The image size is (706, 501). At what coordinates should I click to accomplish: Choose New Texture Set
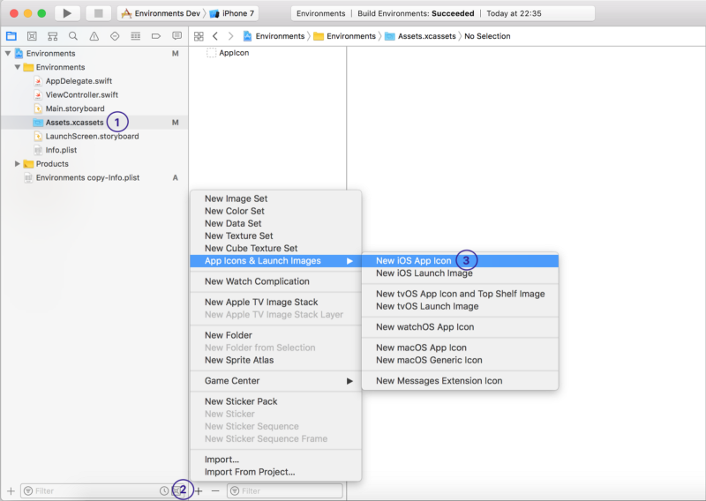(275, 236)
